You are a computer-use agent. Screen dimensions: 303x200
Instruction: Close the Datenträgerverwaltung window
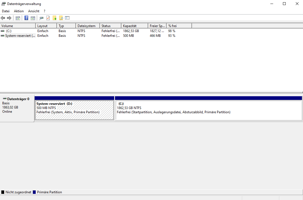coord(297,4)
